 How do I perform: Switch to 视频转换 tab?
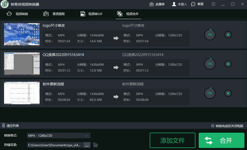coord(17,14)
